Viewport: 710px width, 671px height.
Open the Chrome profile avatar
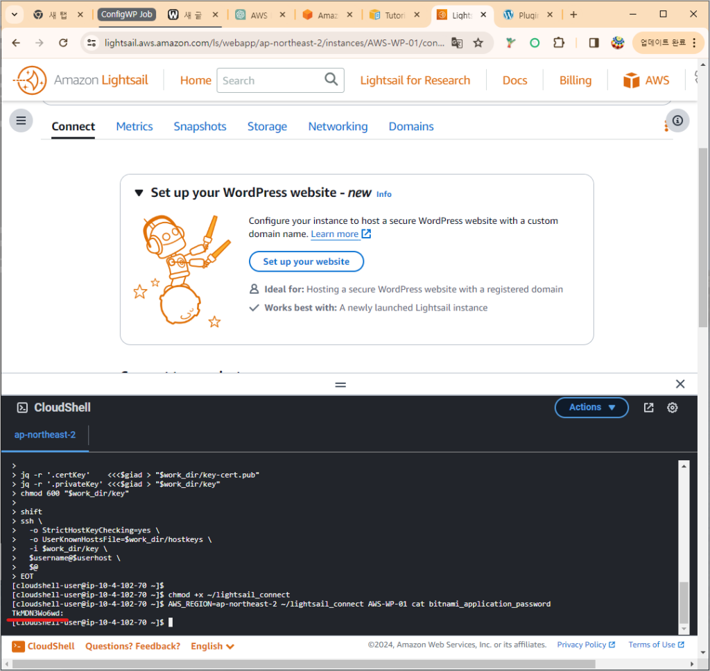pyautogui.click(x=618, y=43)
